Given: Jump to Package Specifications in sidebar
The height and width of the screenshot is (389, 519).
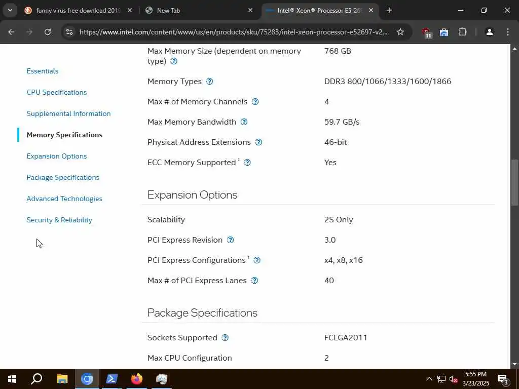Looking at the screenshot, I should point(63,177).
